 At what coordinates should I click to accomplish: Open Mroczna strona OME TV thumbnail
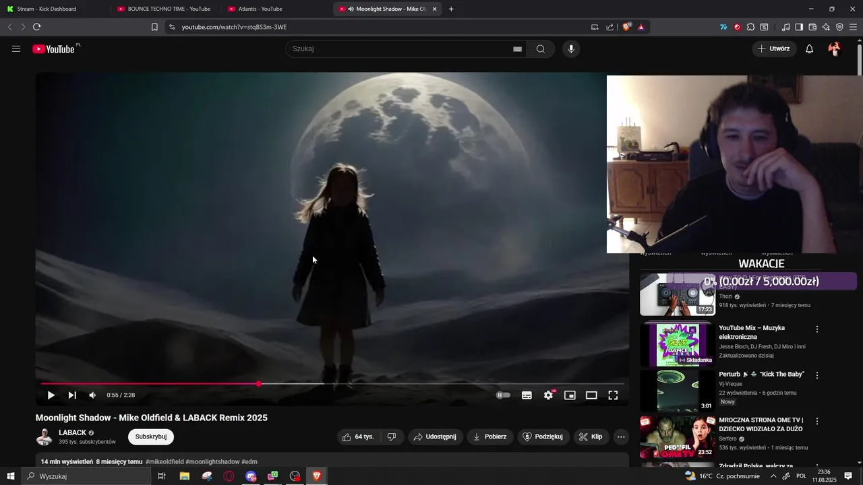pyautogui.click(x=677, y=437)
